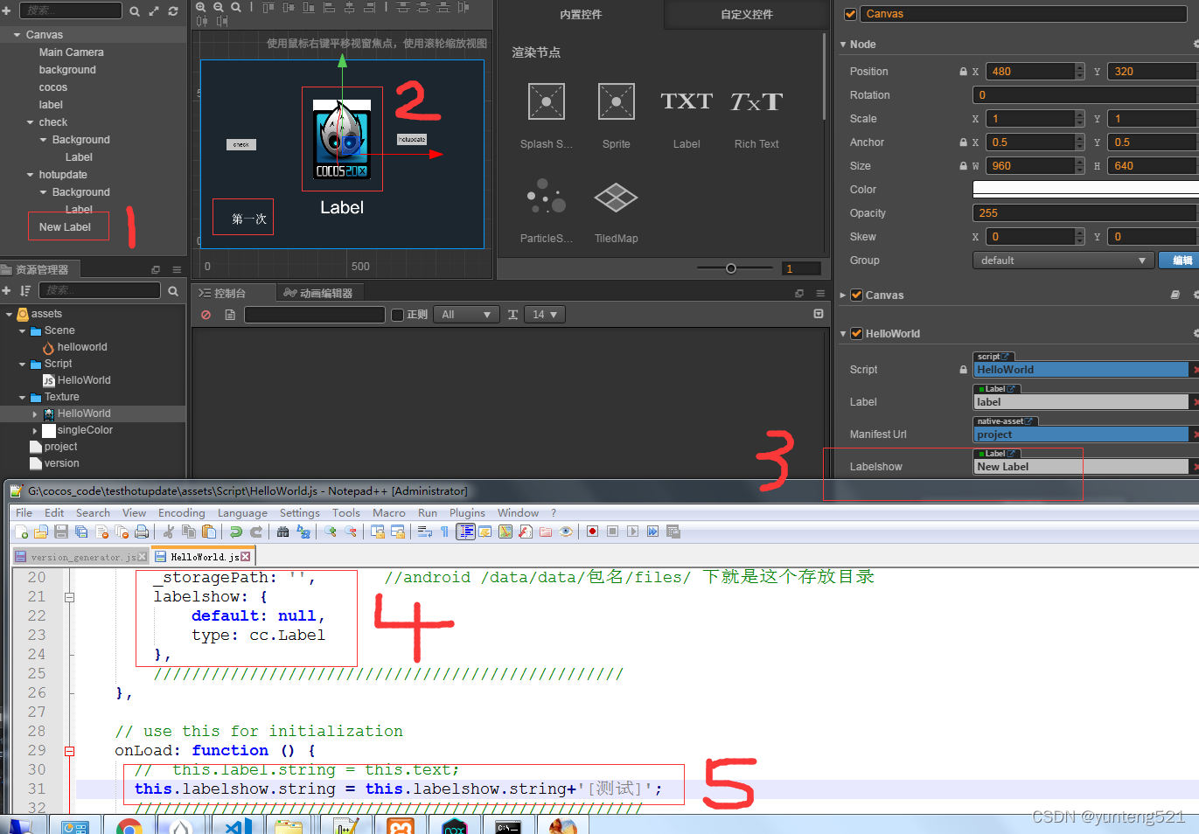Click the Splash Sprite node icon

tap(547, 101)
